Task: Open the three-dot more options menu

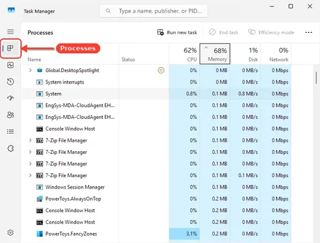Action: click(x=309, y=32)
